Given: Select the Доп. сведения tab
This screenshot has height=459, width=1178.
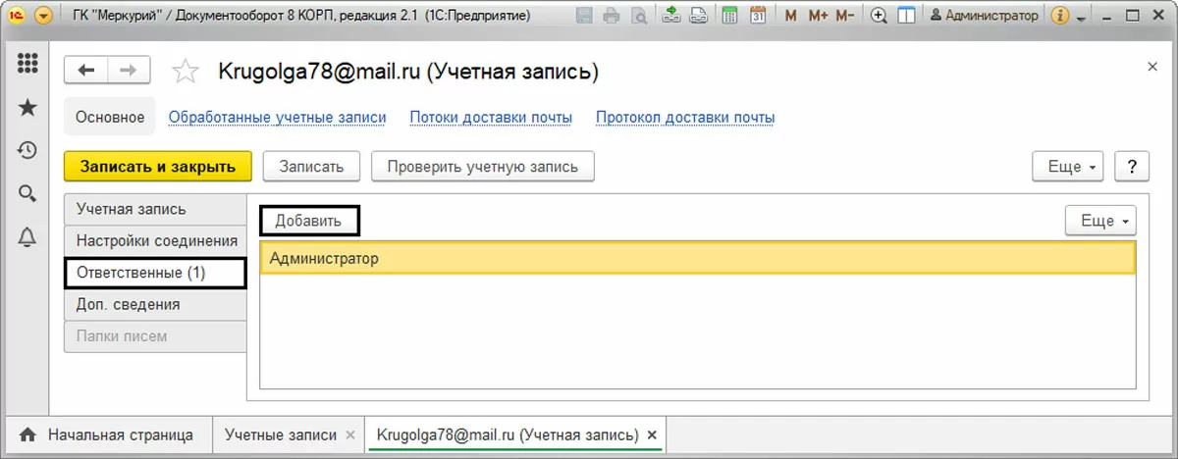Looking at the screenshot, I should [129, 304].
